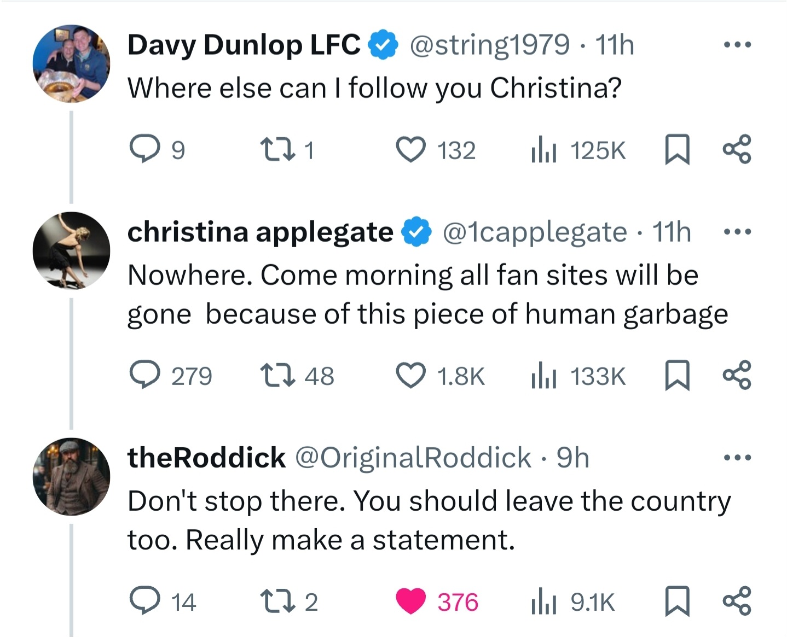Share theRoddick's tweet
The image size is (787, 637).
tap(737, 601)
